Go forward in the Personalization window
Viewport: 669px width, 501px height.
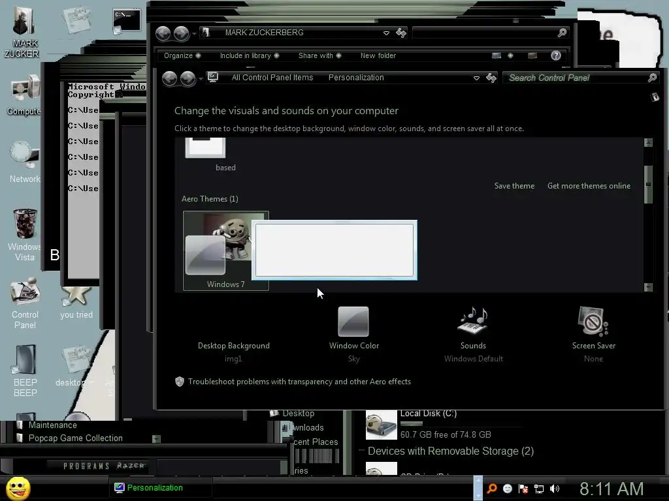click(188, 78)
